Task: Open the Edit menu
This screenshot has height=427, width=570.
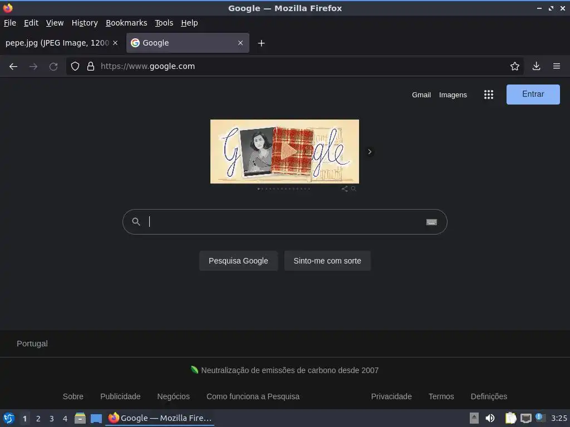Action: point(31,23)
